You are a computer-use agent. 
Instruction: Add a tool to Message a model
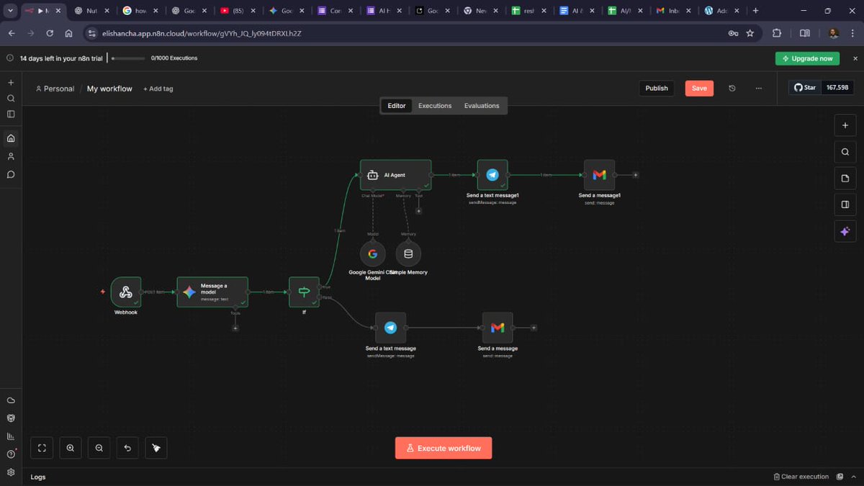[235, 328]
